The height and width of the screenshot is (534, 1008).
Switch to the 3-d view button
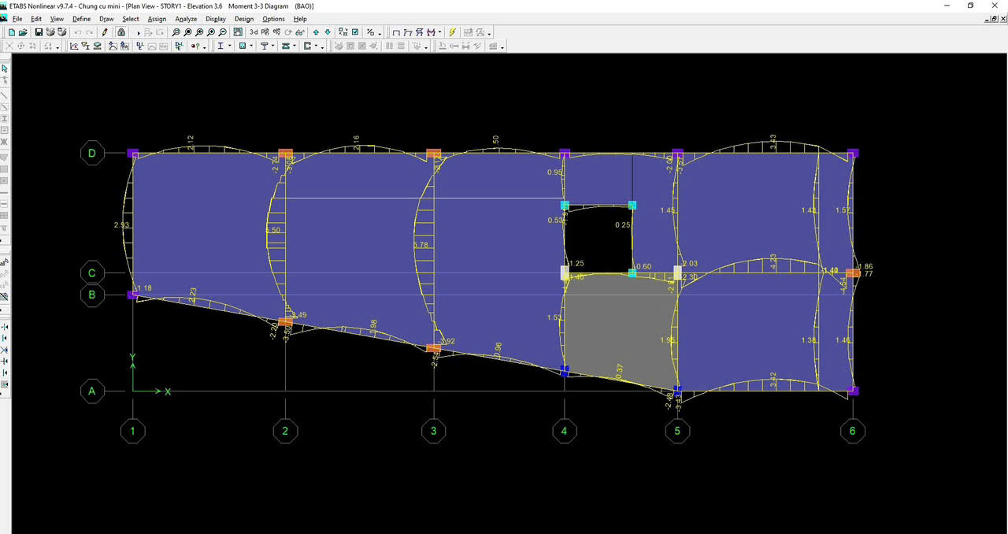click(x=254, y=32)
